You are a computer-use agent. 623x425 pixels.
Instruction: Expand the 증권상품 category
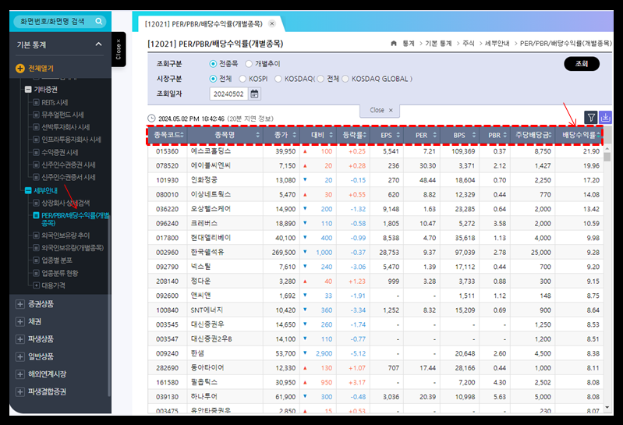click(x=19, y=304)
